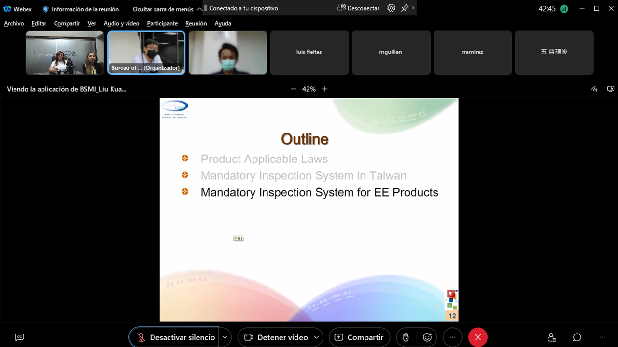This screenshot has height=347, width=618.
Task: Select the luis fleitas participant tile
Action: (x=309, y=53)
